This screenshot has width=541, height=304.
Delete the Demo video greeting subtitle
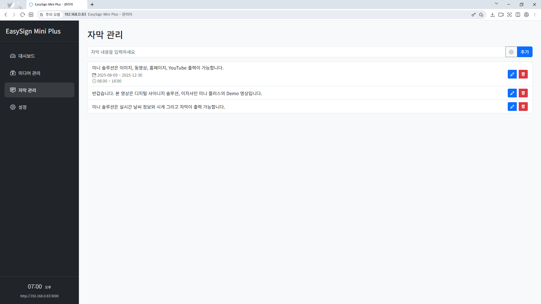coord(523,93)
